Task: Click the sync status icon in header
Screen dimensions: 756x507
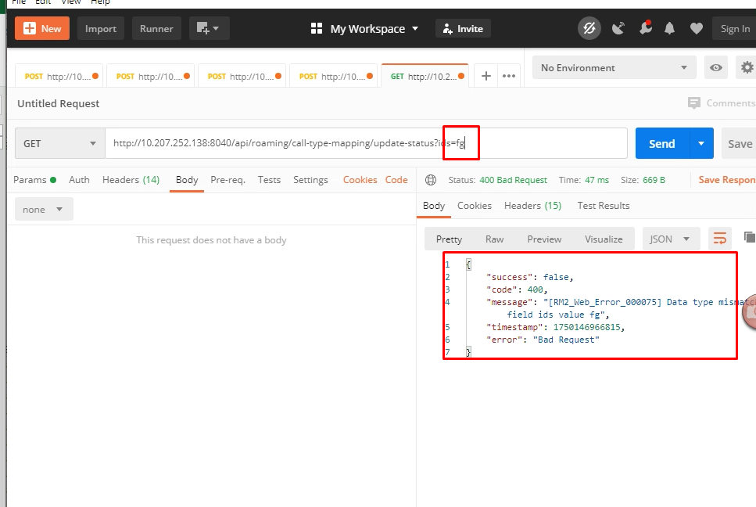Action: pyautogui.click(x=589, y=29)
